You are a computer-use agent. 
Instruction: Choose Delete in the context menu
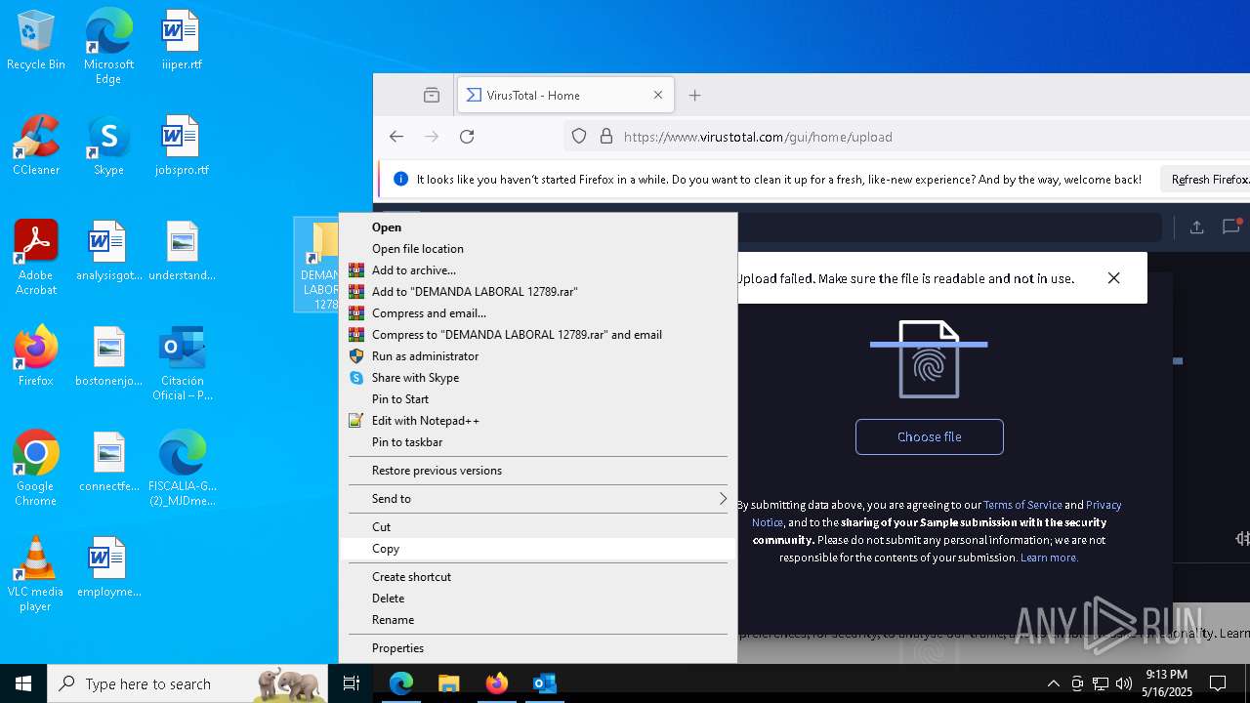pos(538,599)
